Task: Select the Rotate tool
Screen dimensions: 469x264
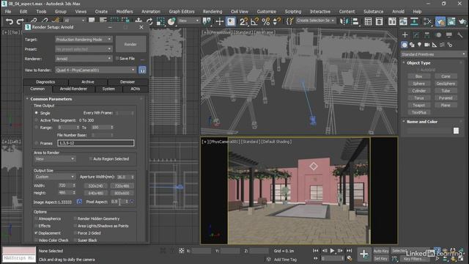Action: [x=149, y=21]
